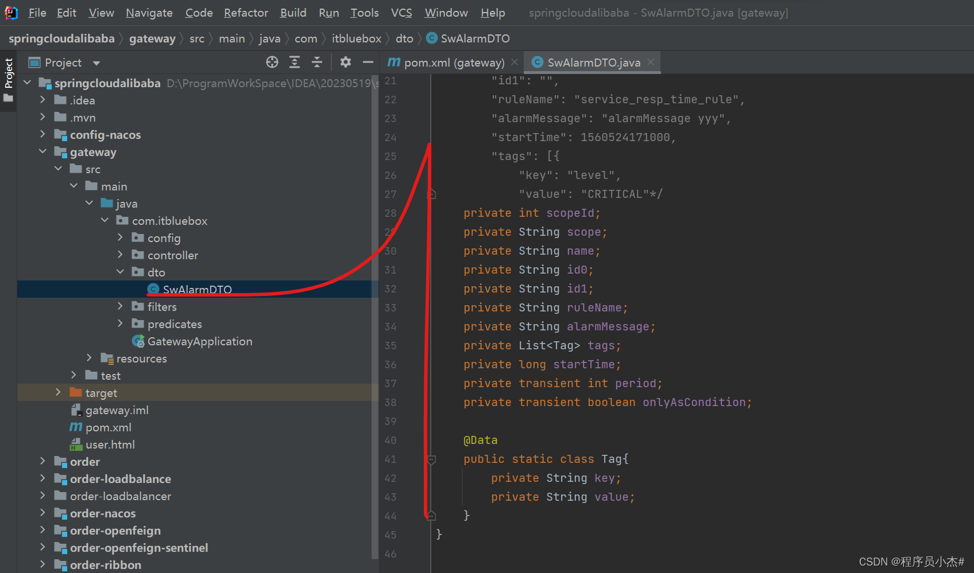
Task: Select the order-openfeign-sentinel module
Action: 139,548
